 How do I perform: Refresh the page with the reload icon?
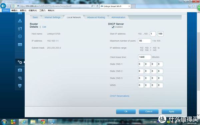coord(97,6)
